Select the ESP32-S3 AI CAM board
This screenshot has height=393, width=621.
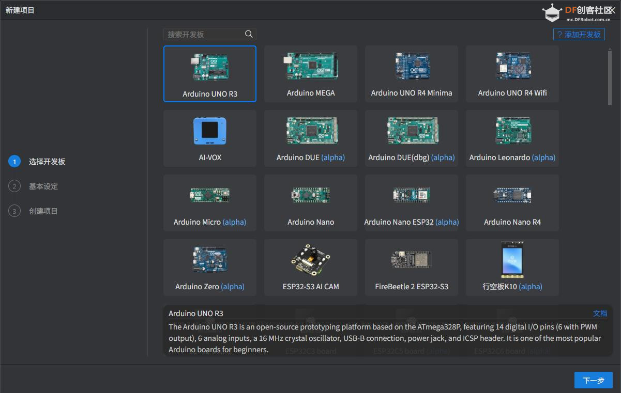311,268
